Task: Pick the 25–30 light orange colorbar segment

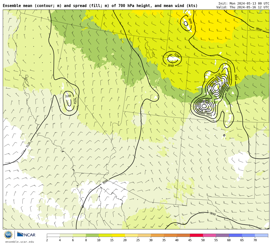Action: tap(144, 235)
